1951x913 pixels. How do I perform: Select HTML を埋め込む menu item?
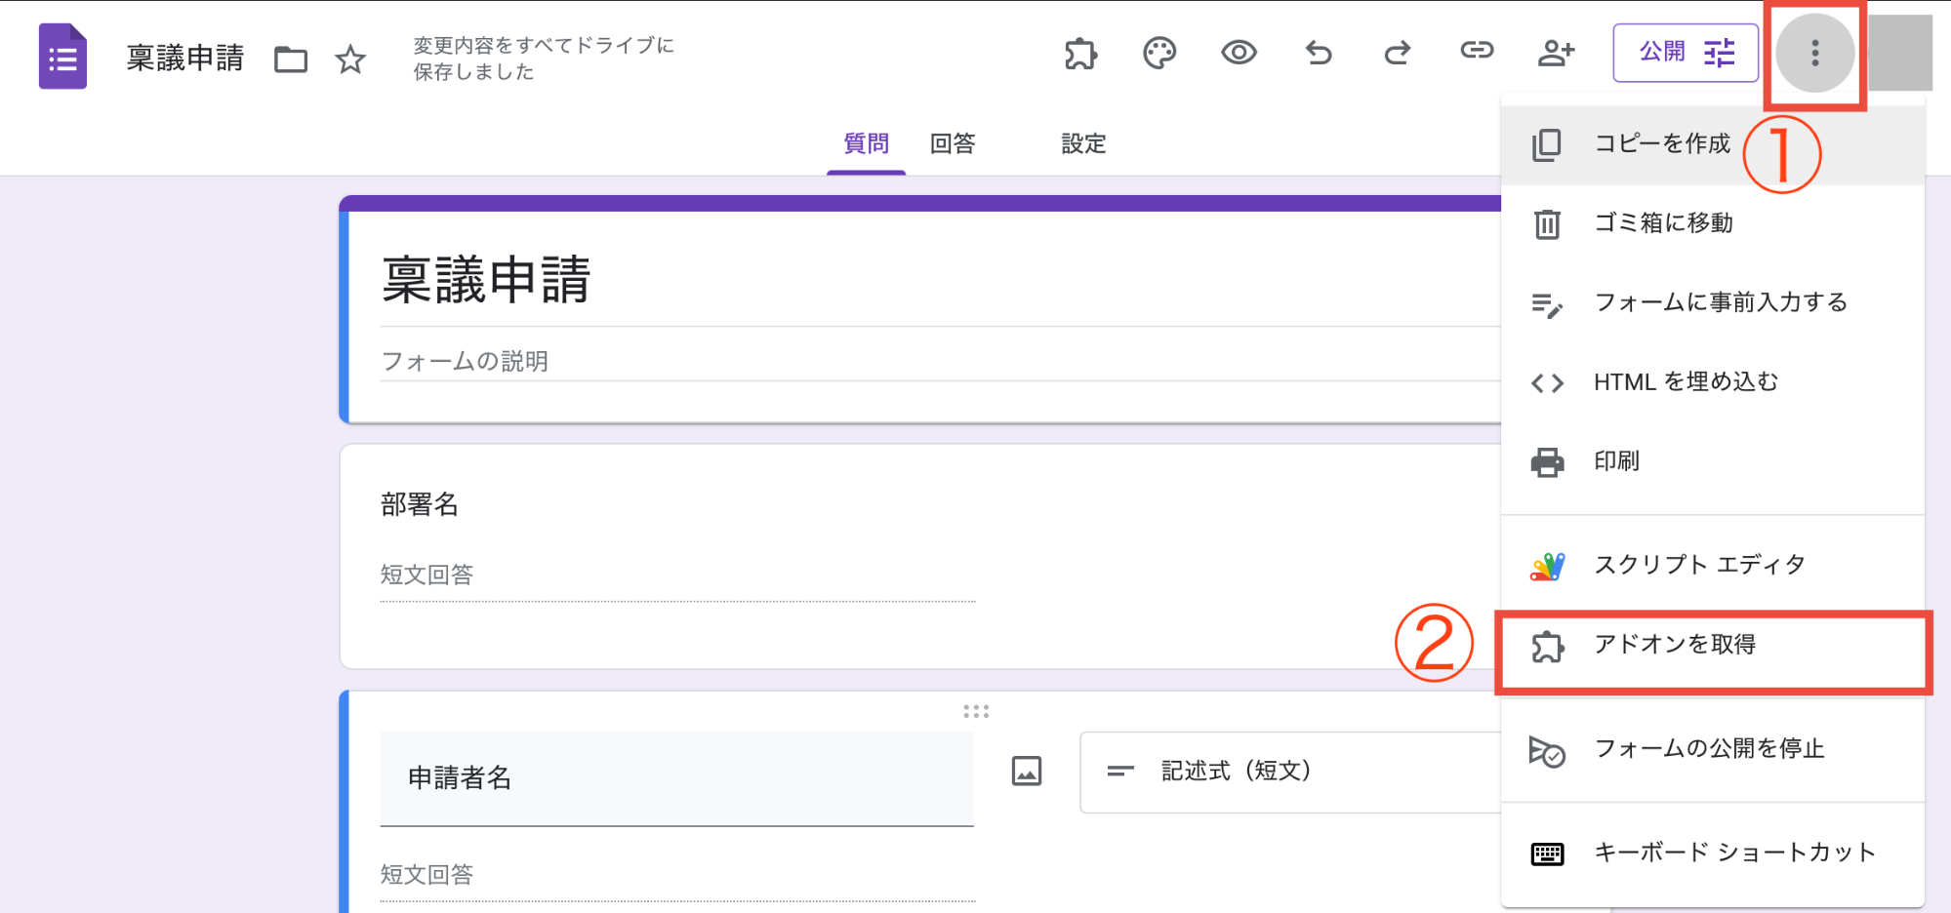coord(1713,382)
